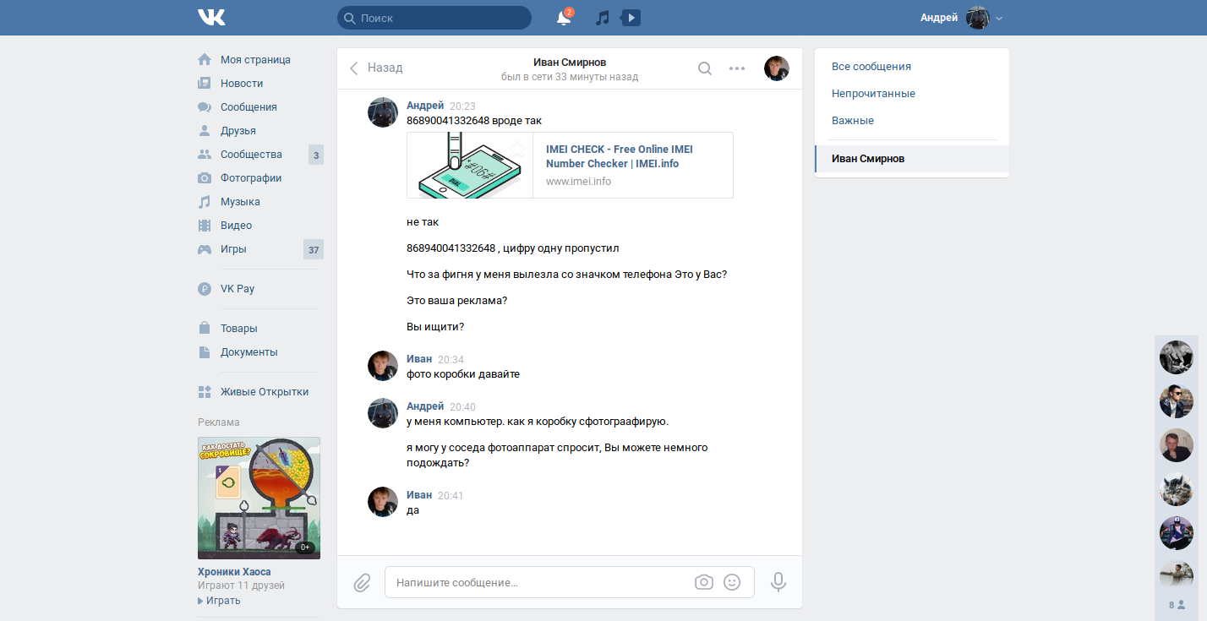Open the IMEI CHECK link preview
1207x621 pixels.
[x=619, y=156]
